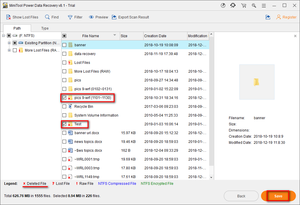Click the F: NTFS drive icon
The height and width of the screenshot is (205, 300).
(15, 35)
